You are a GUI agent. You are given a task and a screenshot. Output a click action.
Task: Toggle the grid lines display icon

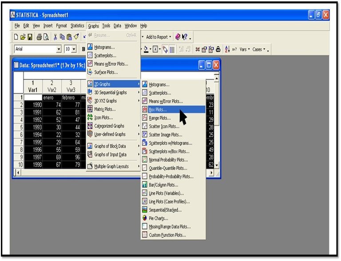click(172, 50)
